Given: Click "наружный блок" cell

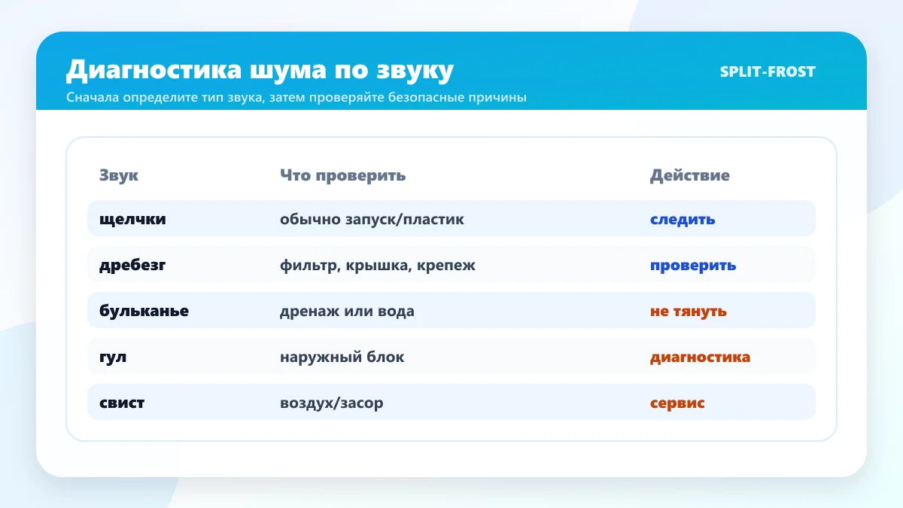Looking at the screenshot, I should tap(342, 357).
